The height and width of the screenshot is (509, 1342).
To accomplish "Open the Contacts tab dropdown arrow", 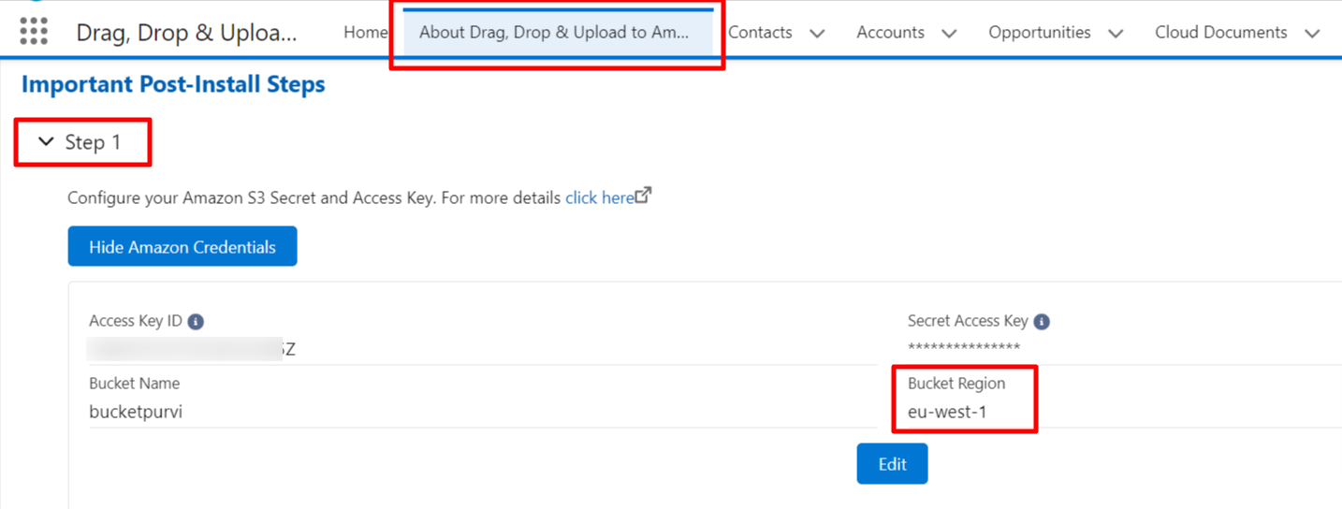I will pos(817,33).
